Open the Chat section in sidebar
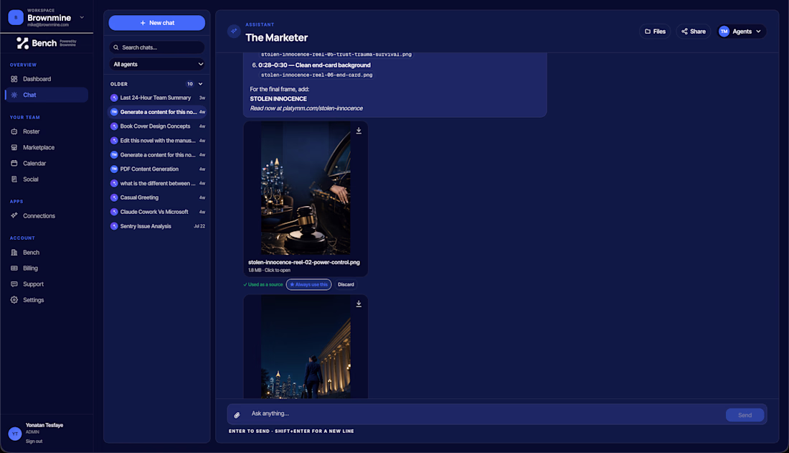The width and height of the screenshot is (789, 453). (47, 95)
